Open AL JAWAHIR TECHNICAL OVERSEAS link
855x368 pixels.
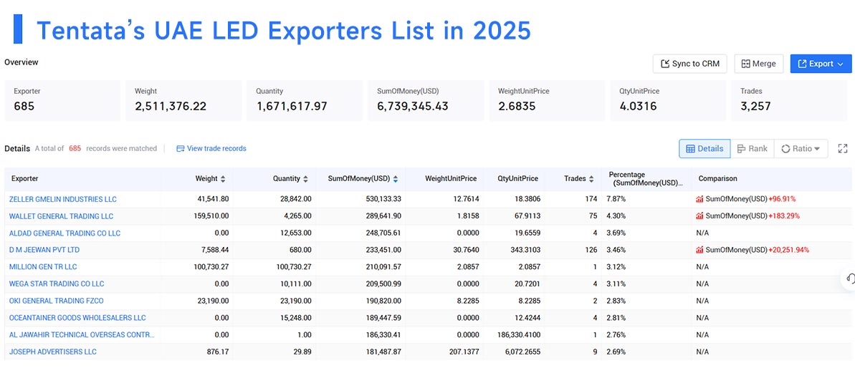tap(82, 334)
